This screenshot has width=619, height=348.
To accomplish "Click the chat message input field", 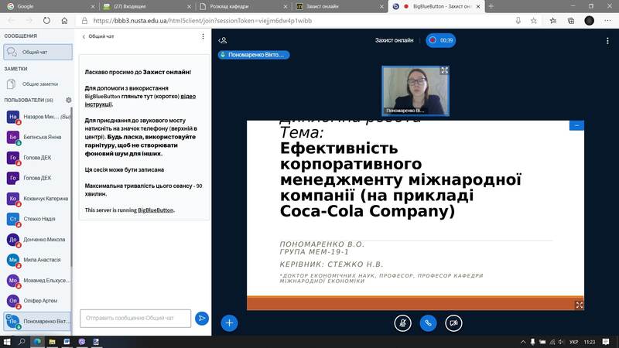I will click(x=135, y=318).
